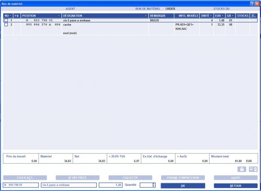Click price 33,35 in row 2
Screen dimensions: 261x191
[x=221, y=24]
